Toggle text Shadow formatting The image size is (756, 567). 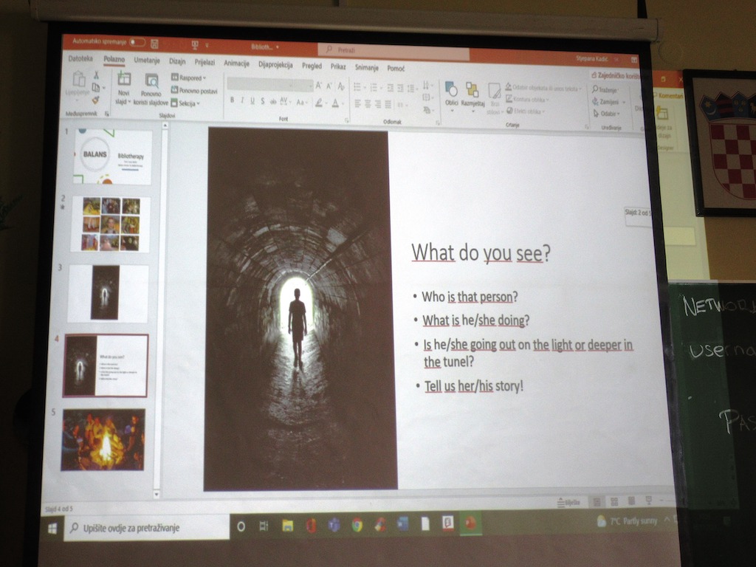[x=262, y=100]
